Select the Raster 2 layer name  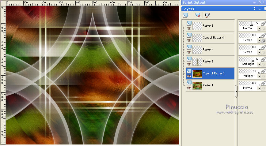coord(208,62)
